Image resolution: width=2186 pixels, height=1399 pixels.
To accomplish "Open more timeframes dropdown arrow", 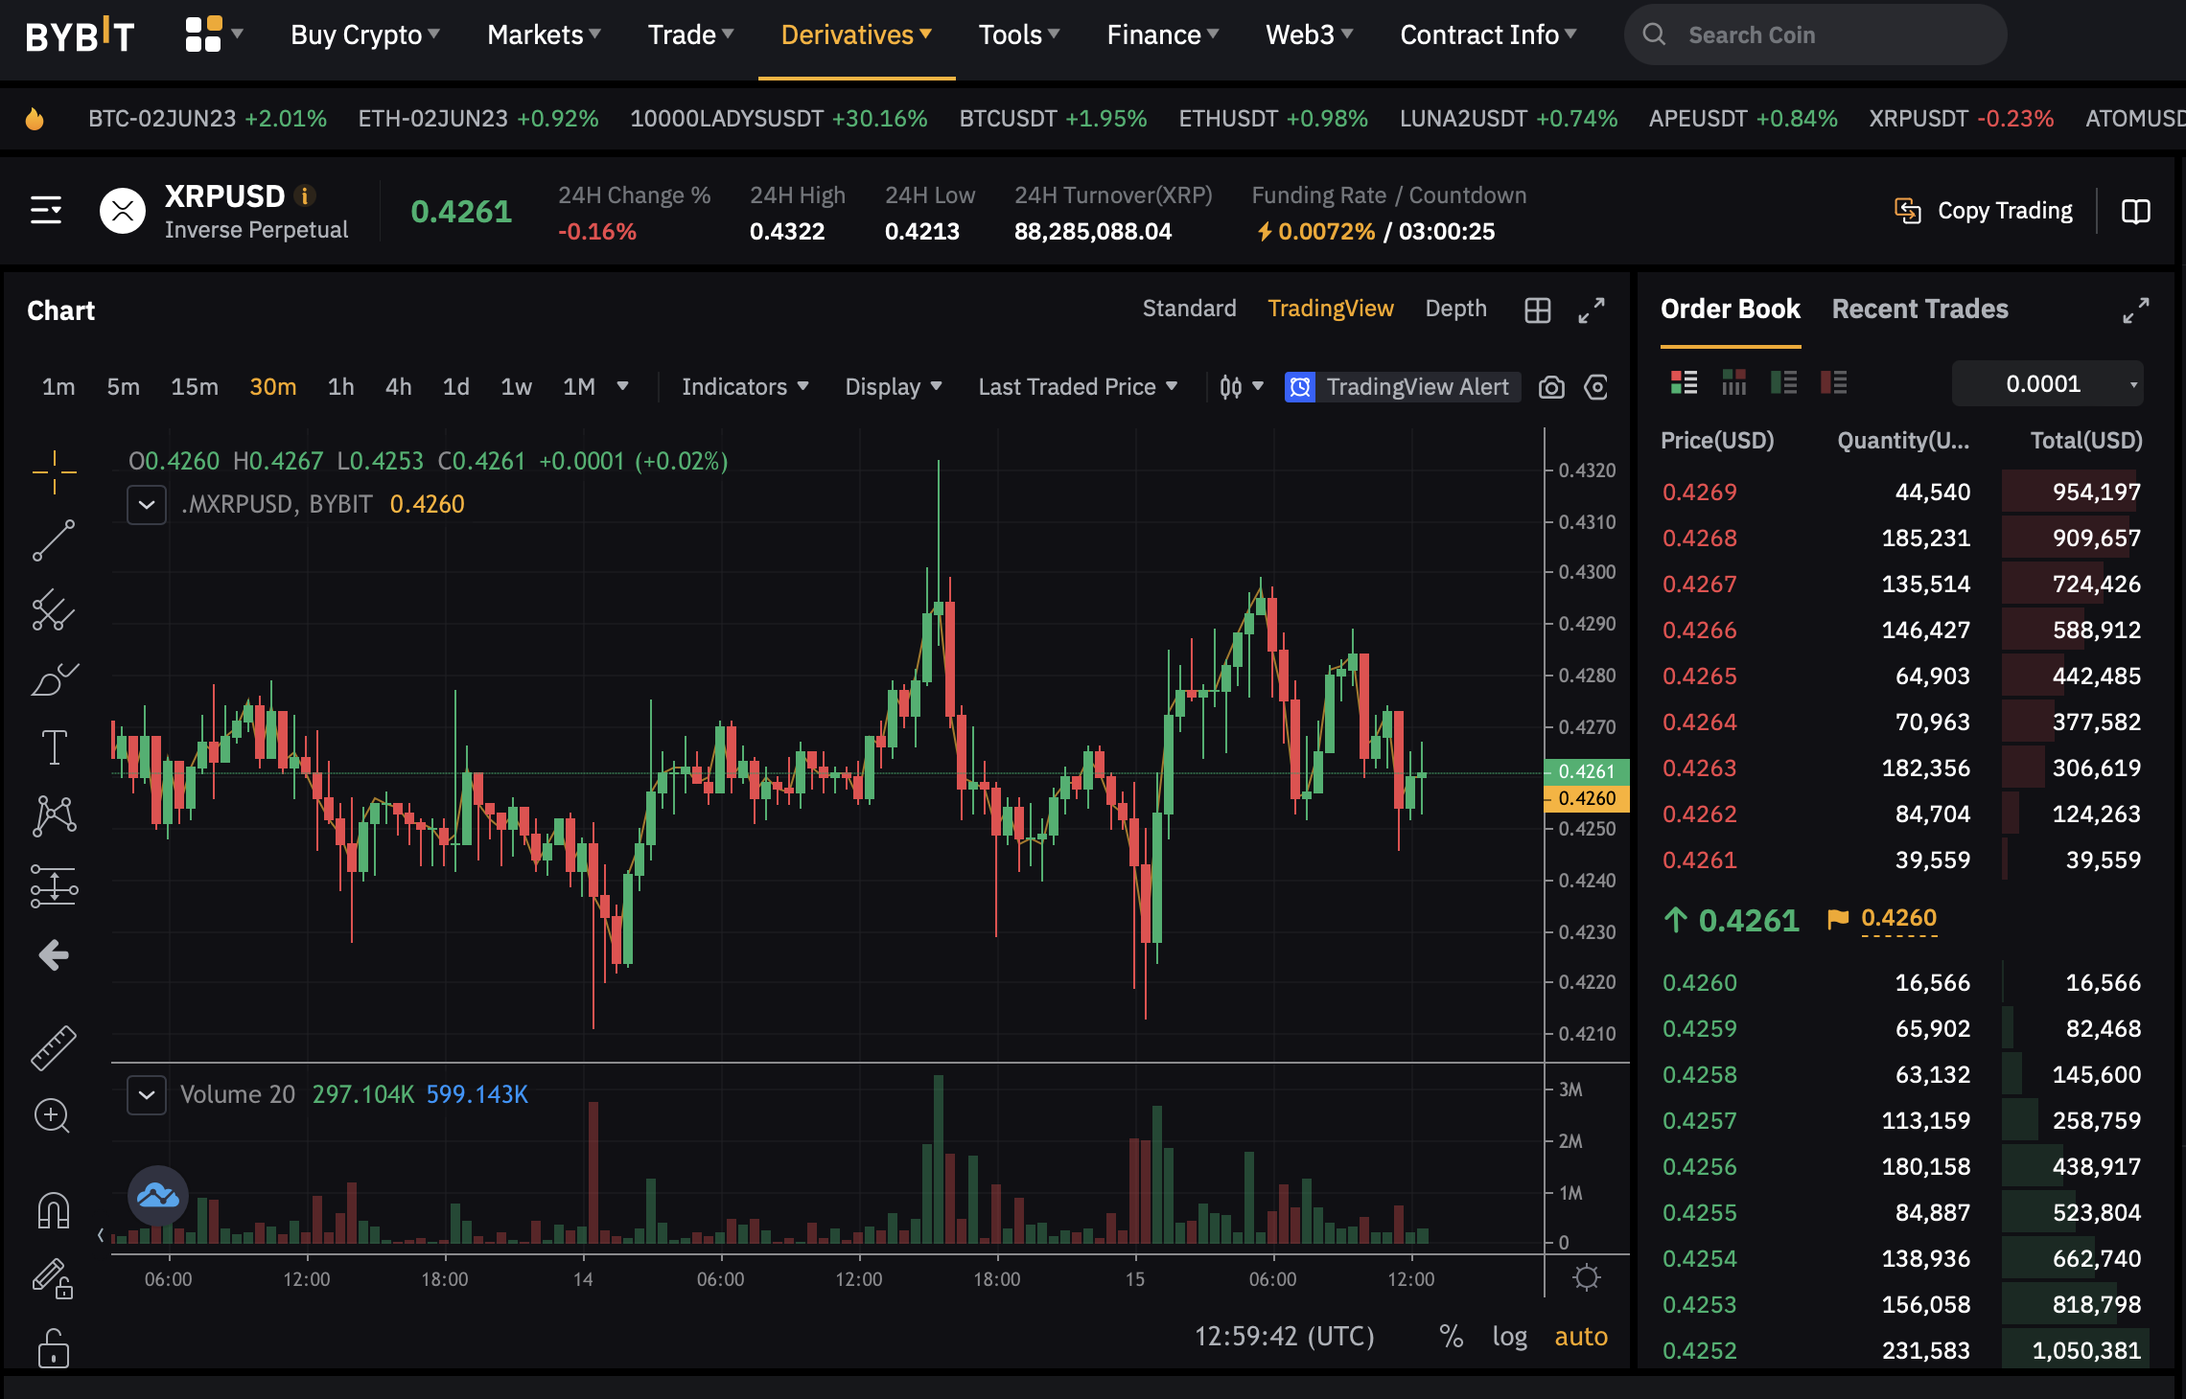I will (622, 386).
